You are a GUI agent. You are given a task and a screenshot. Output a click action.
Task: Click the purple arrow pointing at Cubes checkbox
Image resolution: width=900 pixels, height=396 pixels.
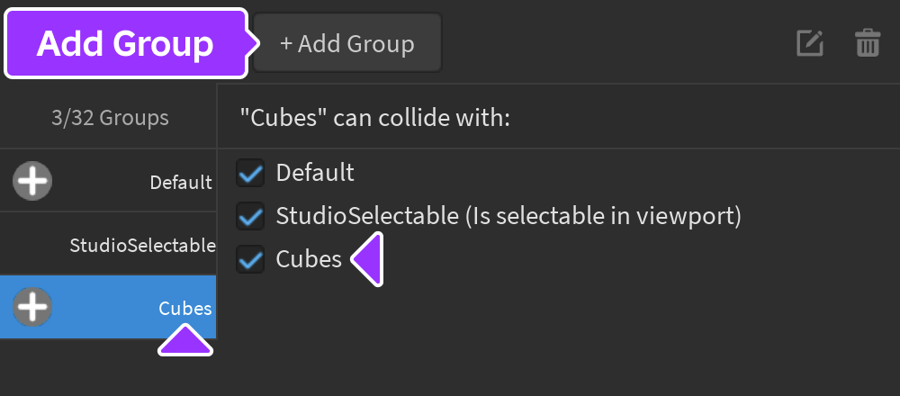pyautogui.click(x=369, y=260)
